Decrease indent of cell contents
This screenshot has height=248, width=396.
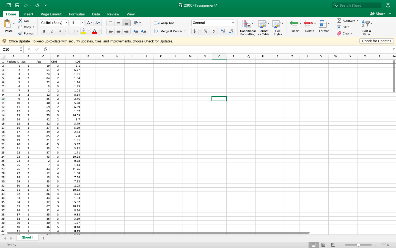136,31
